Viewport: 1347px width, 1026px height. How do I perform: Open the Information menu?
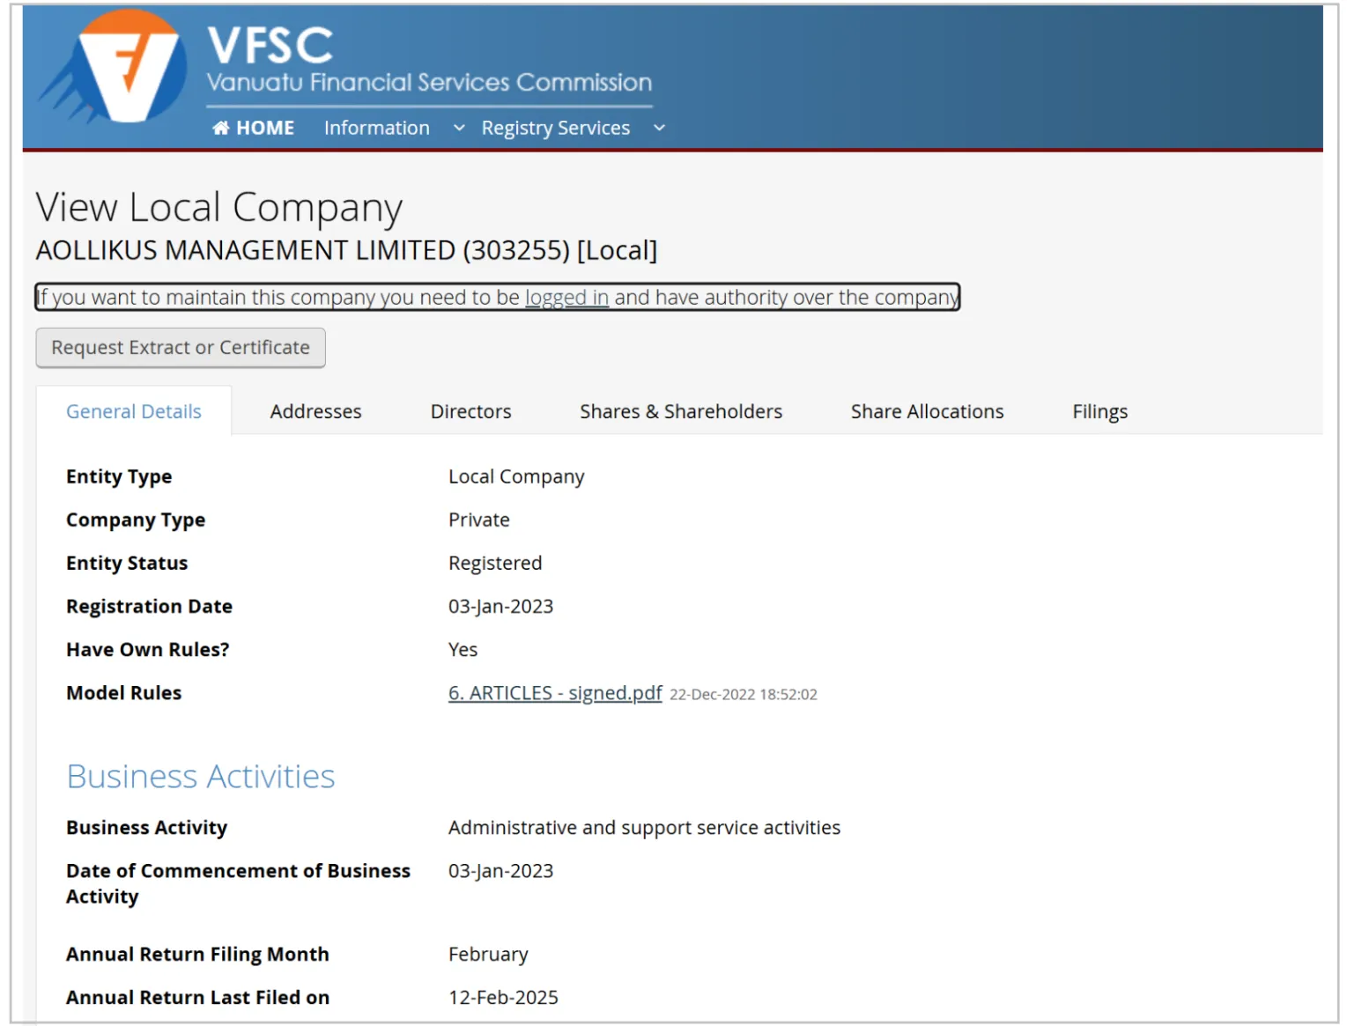click(x=377, y=128)
